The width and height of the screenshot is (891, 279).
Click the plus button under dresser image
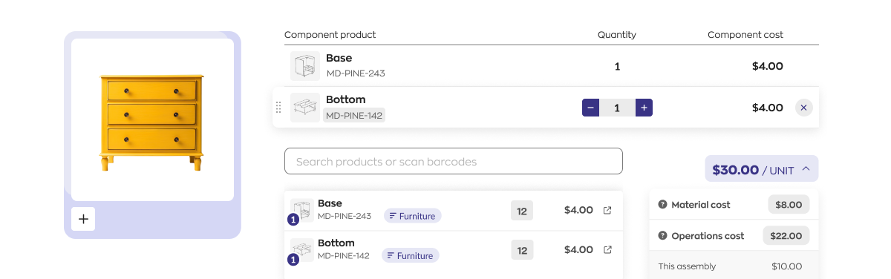[x=83, y=219]
